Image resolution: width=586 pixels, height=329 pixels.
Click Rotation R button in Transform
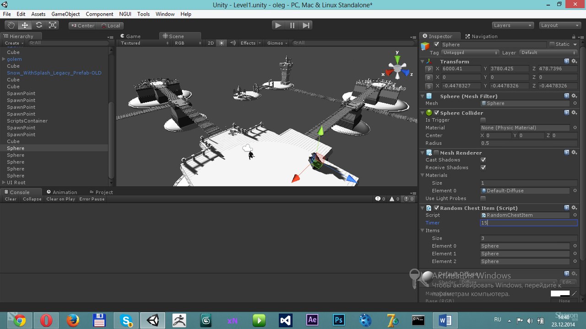pos(429,78)
